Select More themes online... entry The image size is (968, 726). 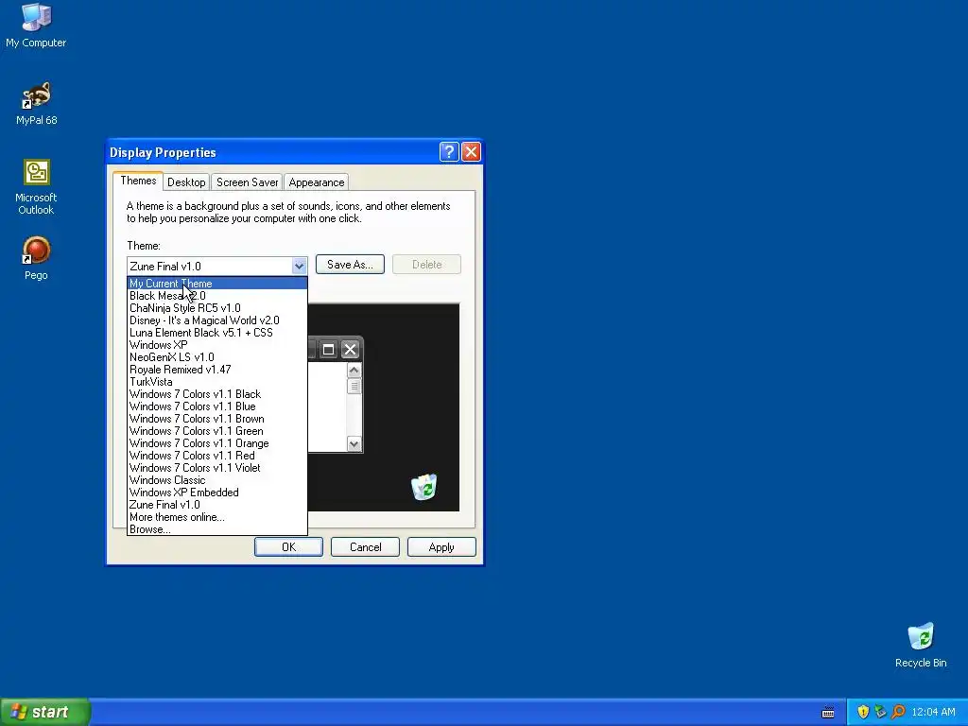coord(217,517)
